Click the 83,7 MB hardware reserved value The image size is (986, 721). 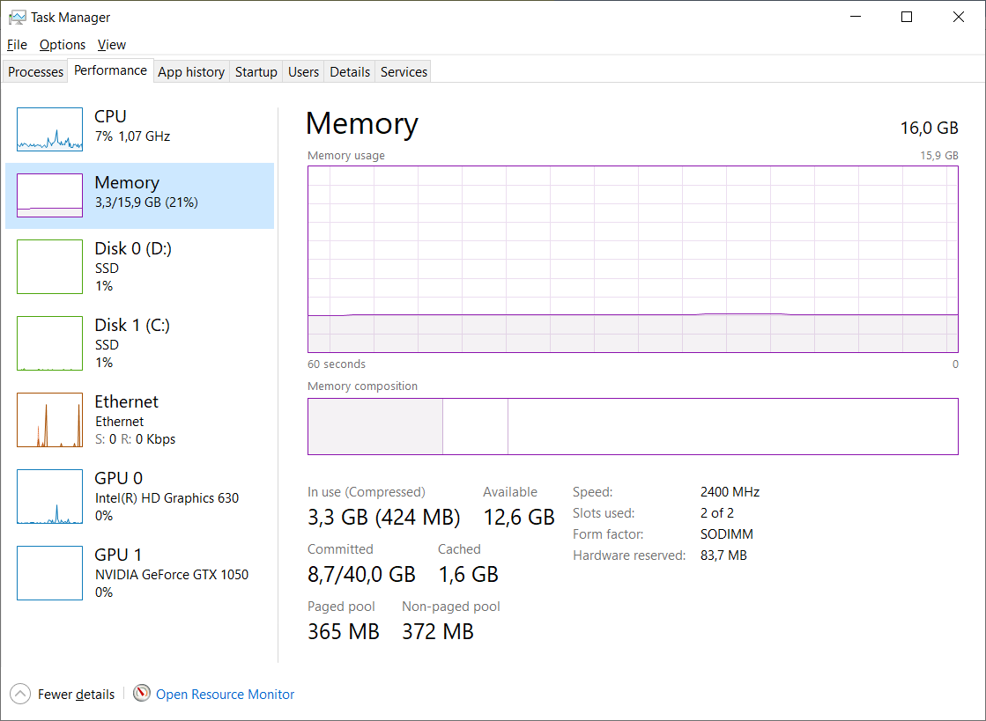pyautogui.click(x=723, y=555)
